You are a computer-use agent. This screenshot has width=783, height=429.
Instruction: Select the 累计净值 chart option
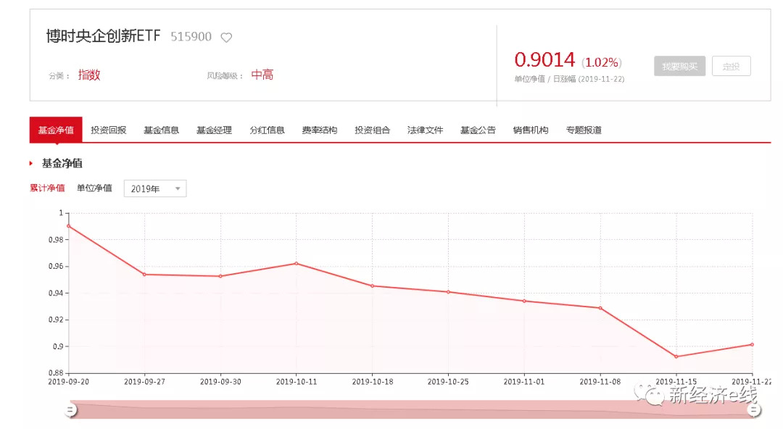pos(47,188)
